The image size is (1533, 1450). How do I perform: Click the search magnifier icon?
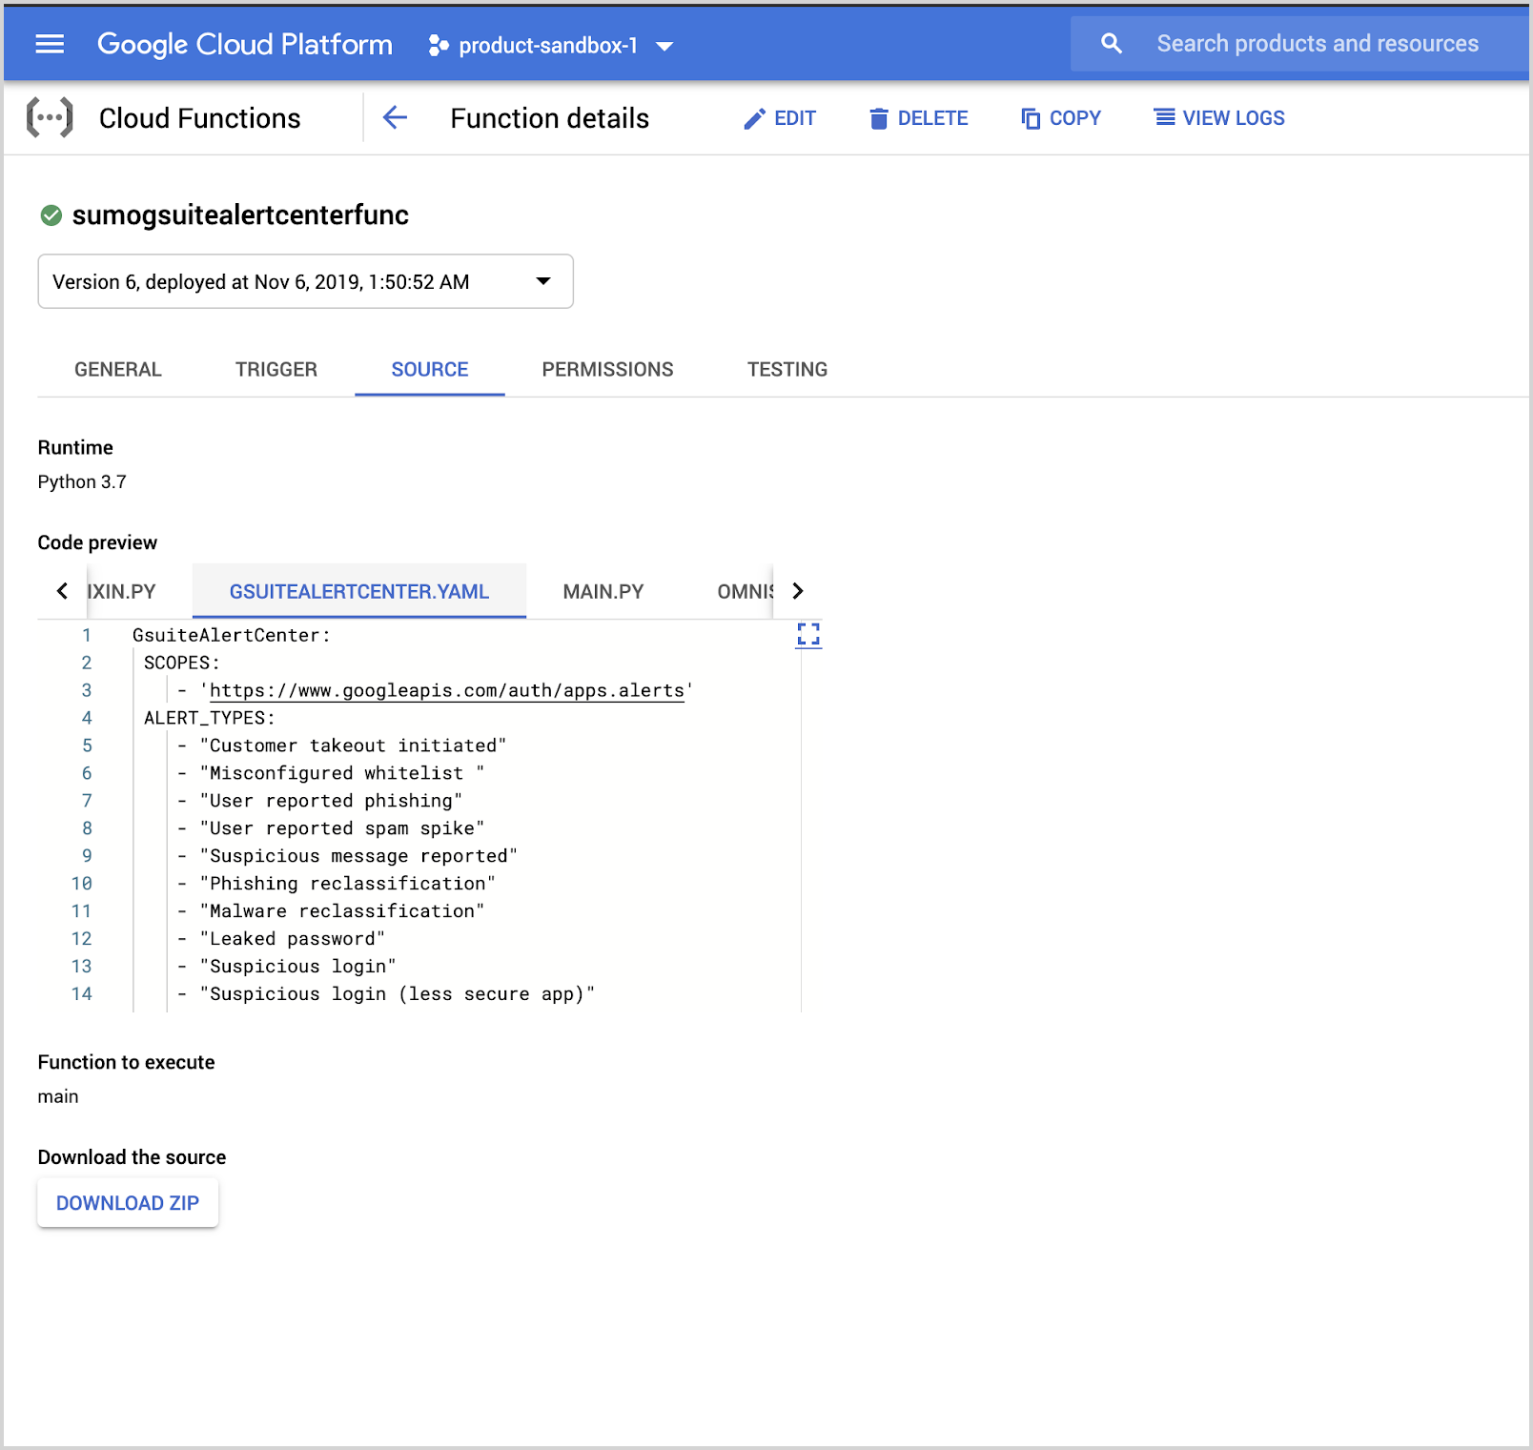click(1111, 43)
